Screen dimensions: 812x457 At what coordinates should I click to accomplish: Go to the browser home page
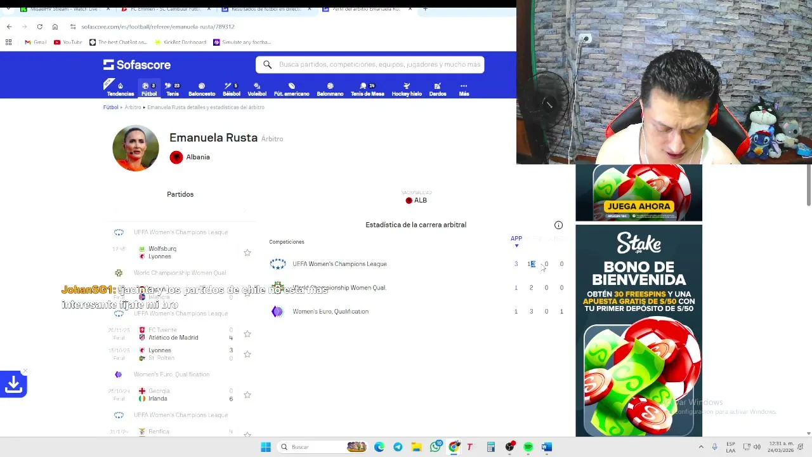click(x=55, y=27)
